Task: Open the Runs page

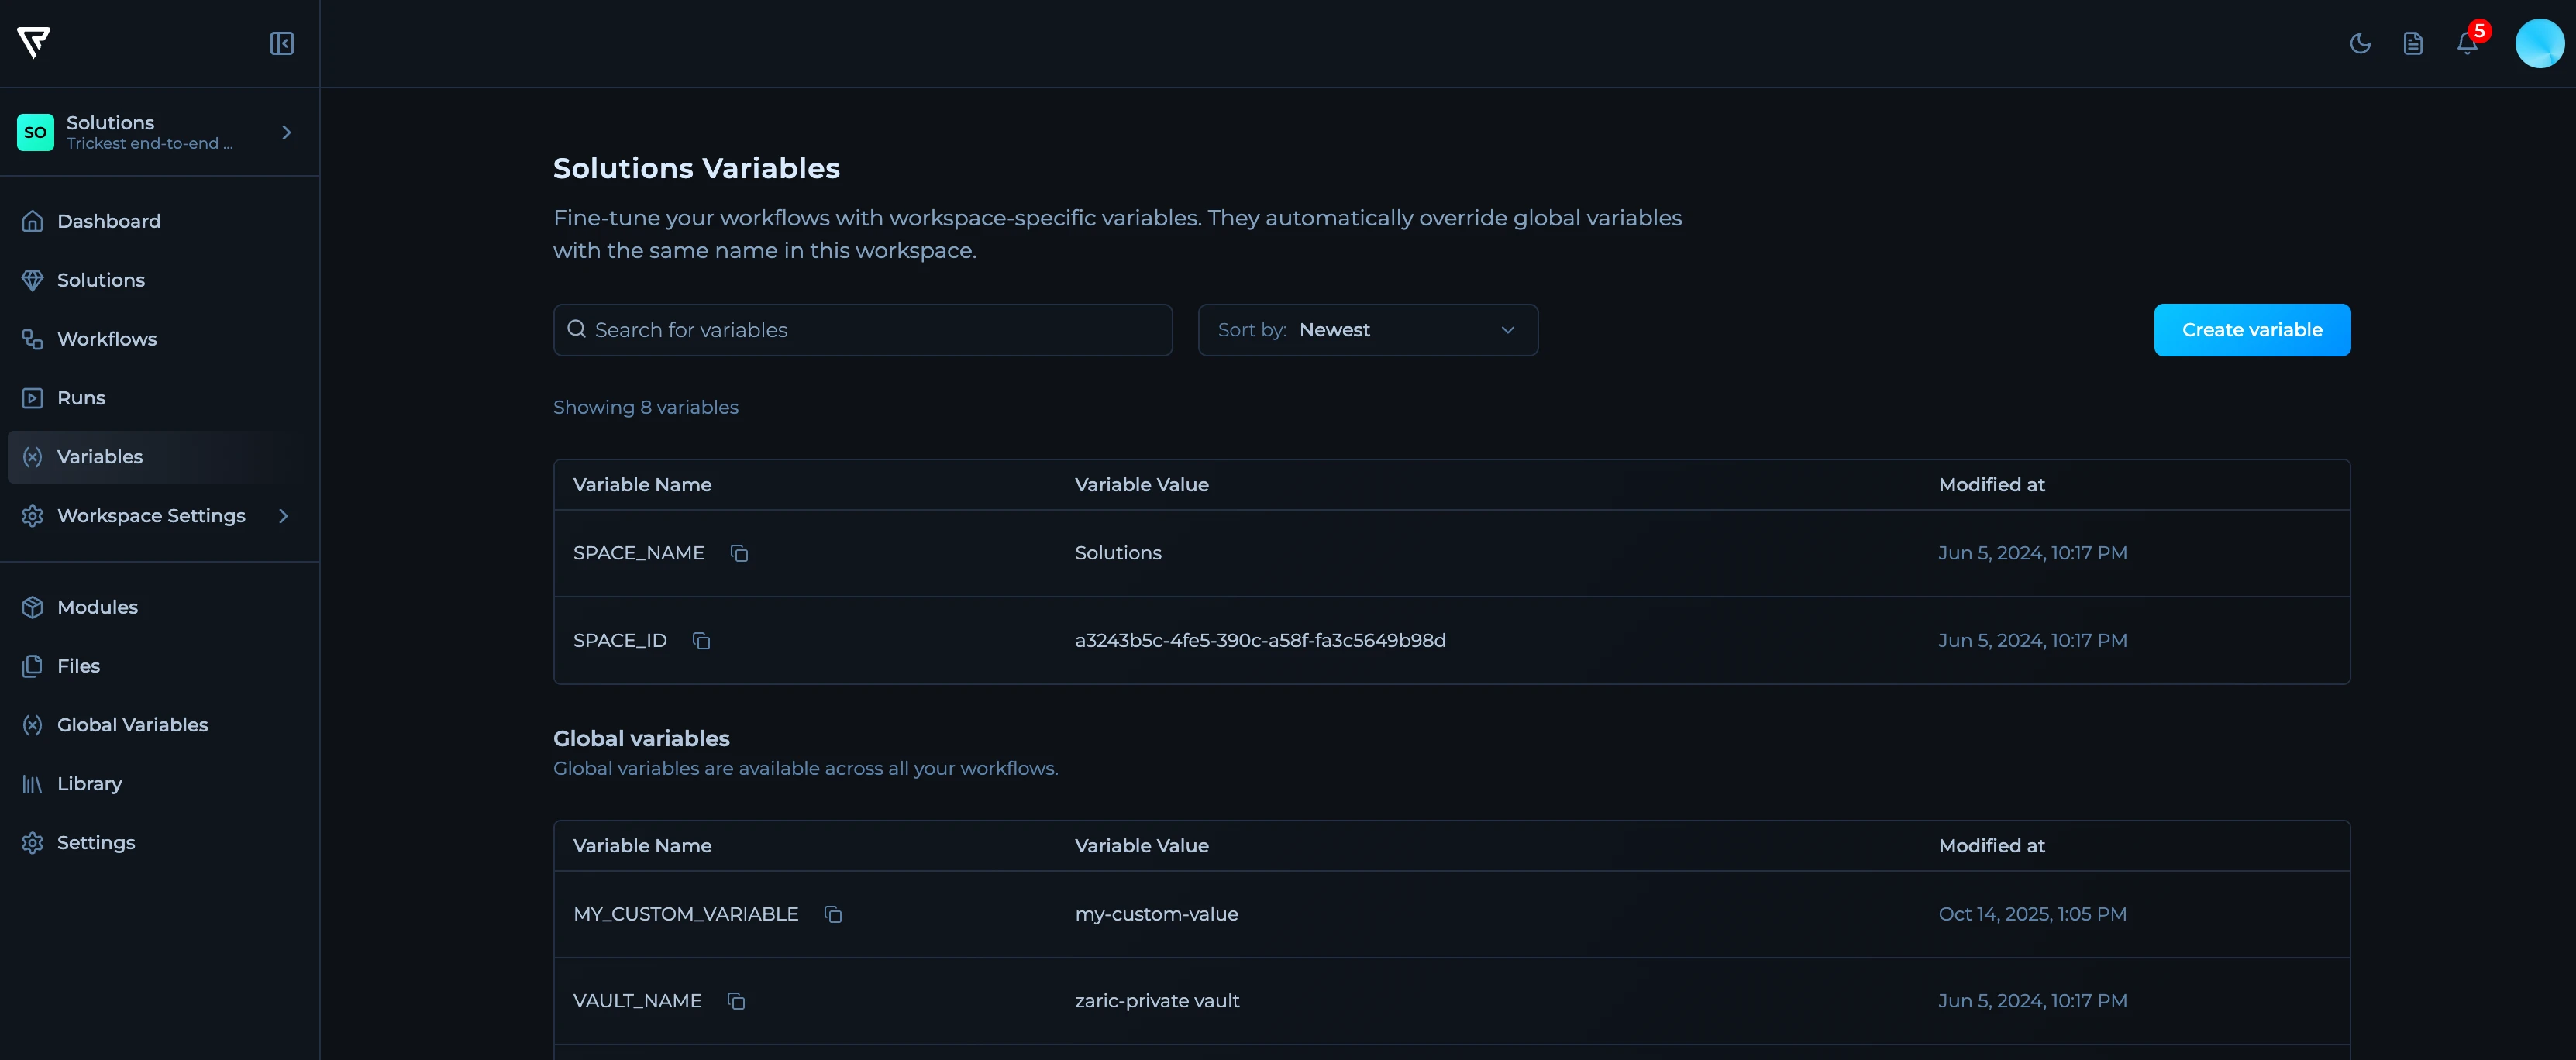Action: click(81, 398)
